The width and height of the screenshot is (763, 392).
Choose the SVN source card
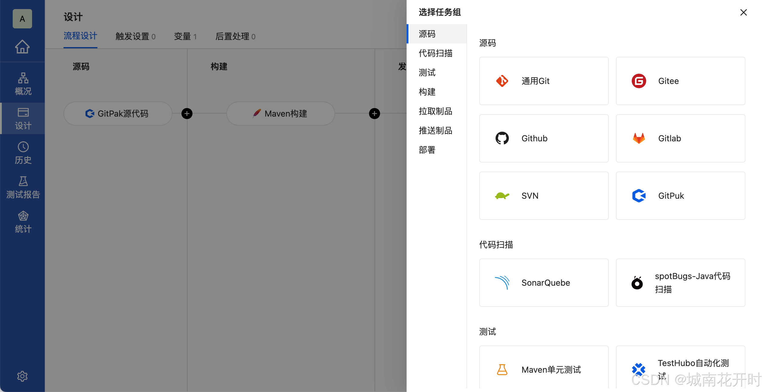pos(544,196)
